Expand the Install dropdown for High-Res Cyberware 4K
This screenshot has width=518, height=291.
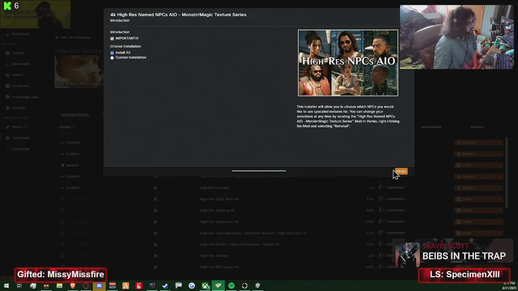(500, 222)
